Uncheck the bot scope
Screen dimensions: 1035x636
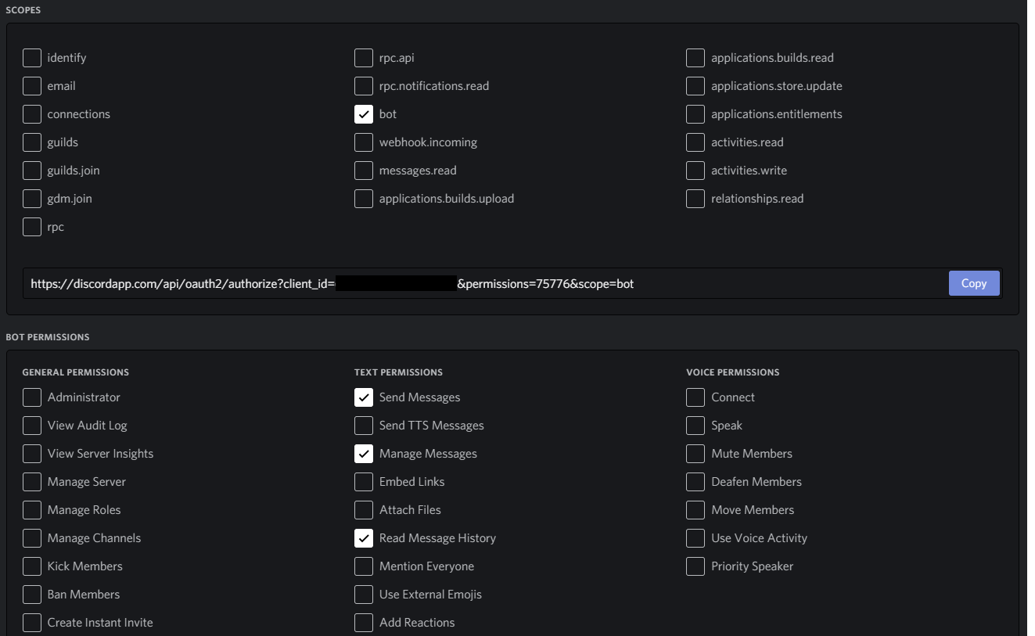(x=363, y=113)
